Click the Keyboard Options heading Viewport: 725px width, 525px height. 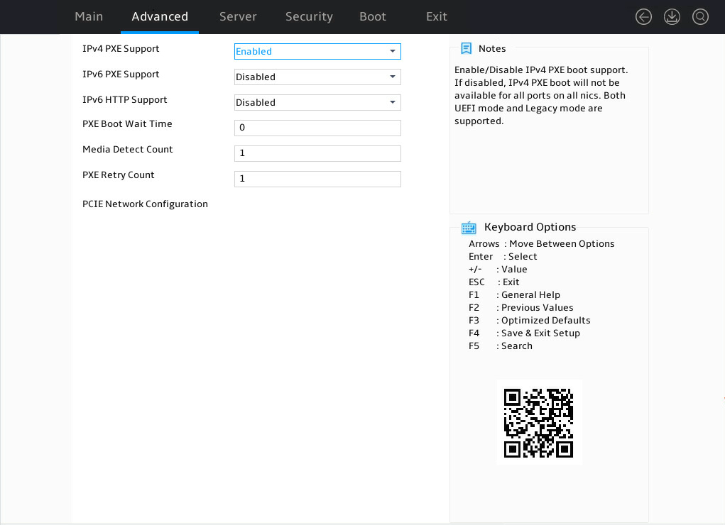pos(530,227)
